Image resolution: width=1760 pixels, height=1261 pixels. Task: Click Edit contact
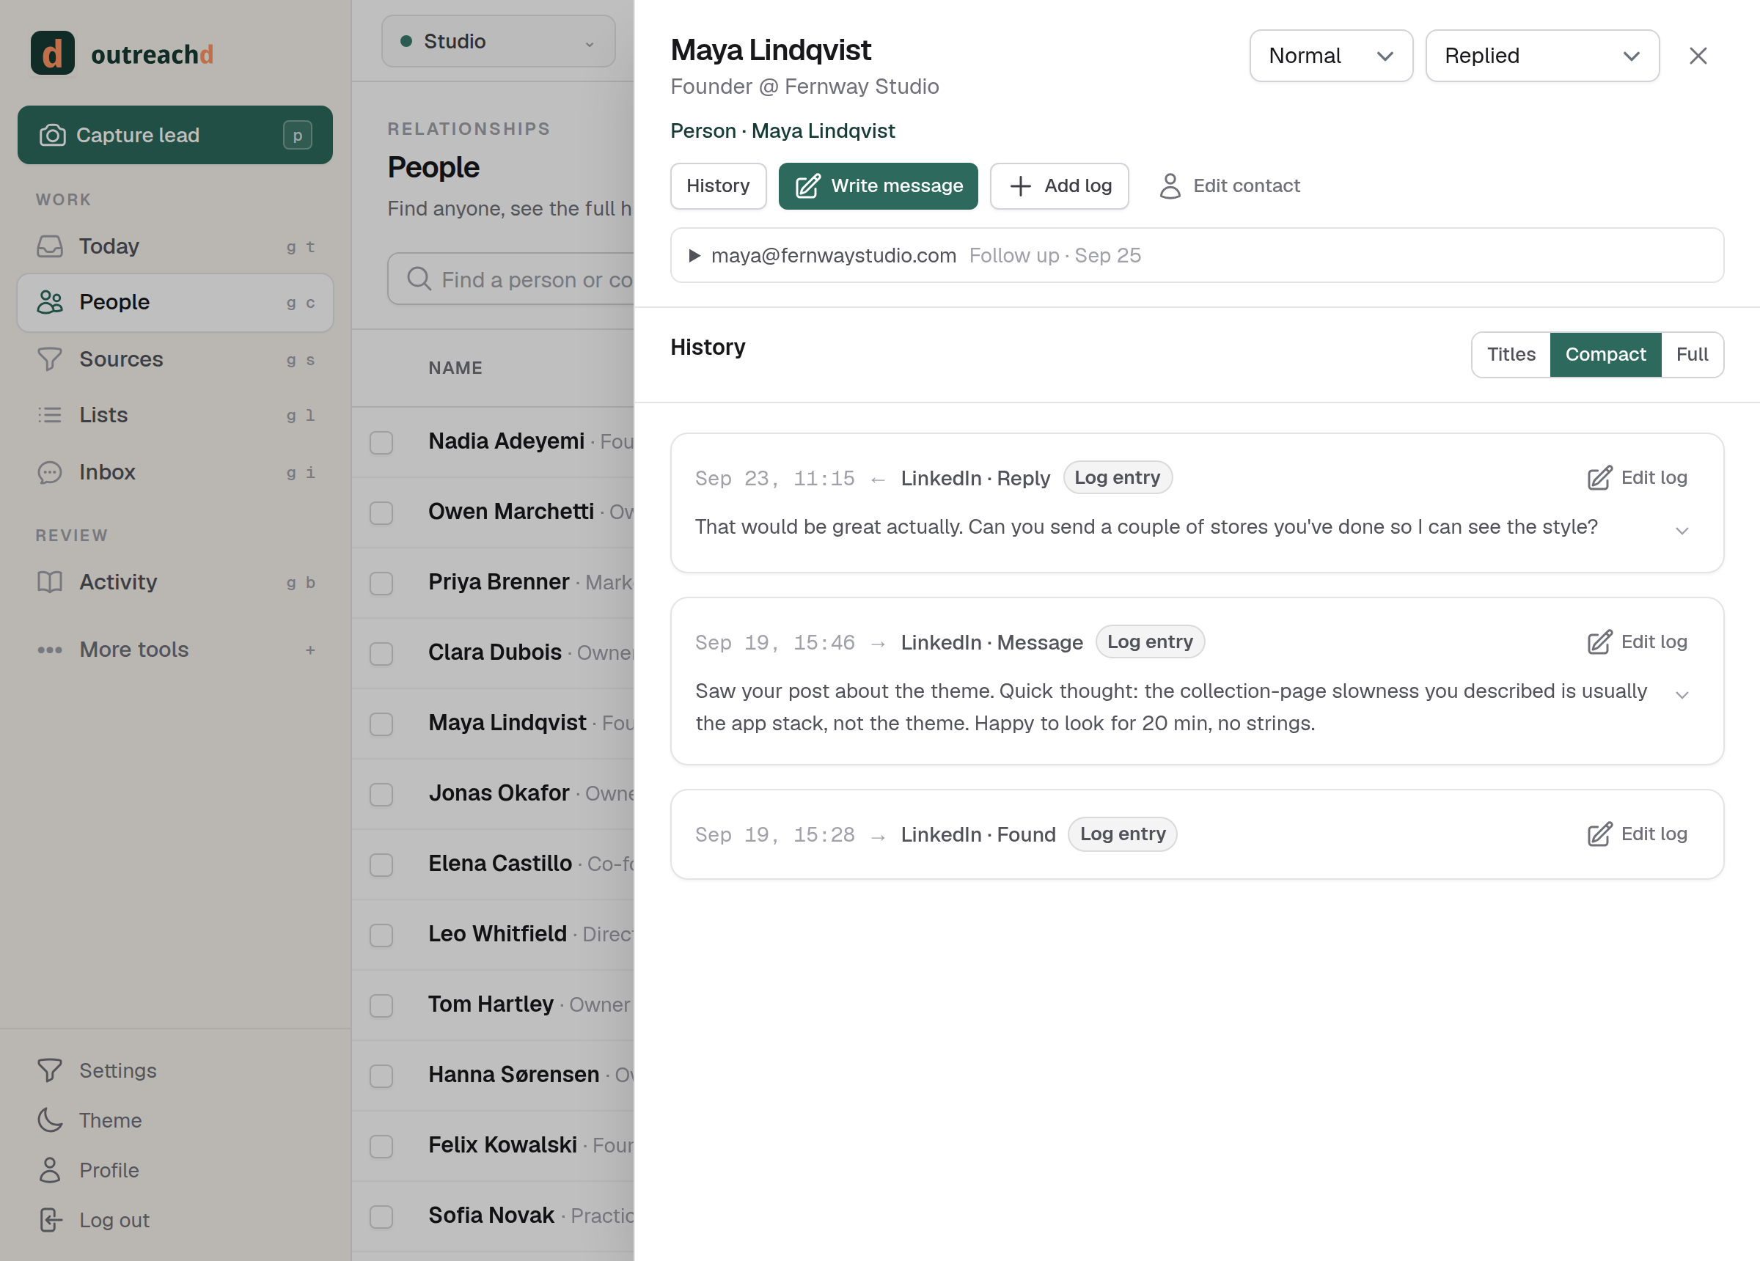pyautogui.click(x=1229, y=186)
